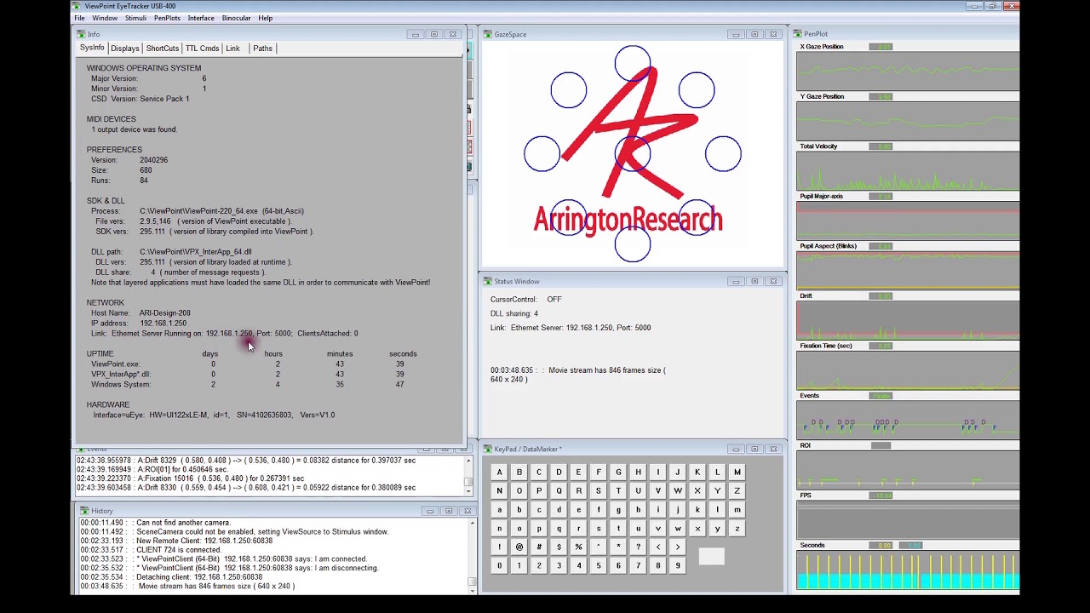
Task: Click the Total Velocity plot graph
Action: pyautogui.click(x=908, y=171)
